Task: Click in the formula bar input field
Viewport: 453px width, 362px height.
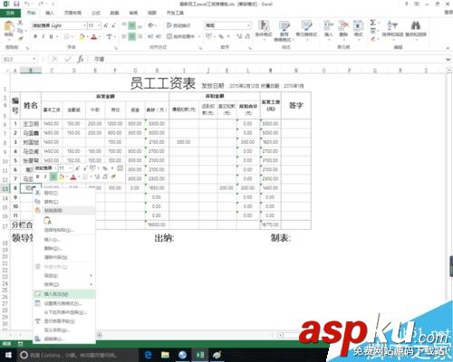Action: 267,59
